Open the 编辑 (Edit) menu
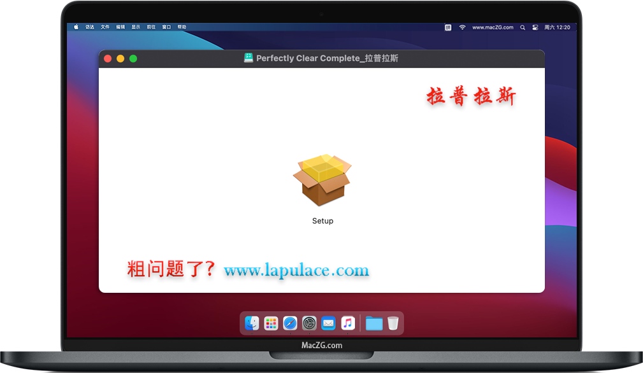Viewport: 643px width, 373px height. click(120, 27)
